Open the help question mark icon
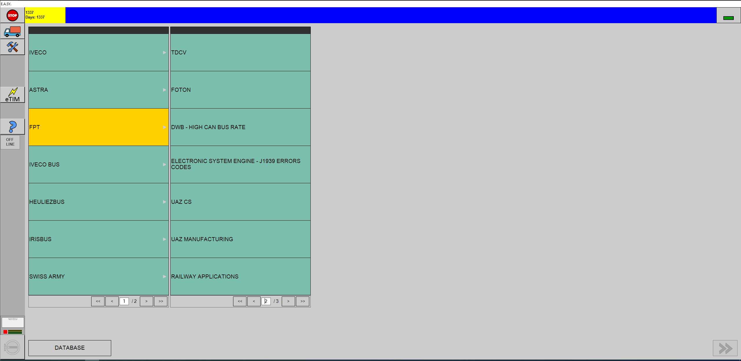Screen dimensions: 741x361 click(12, 127)
